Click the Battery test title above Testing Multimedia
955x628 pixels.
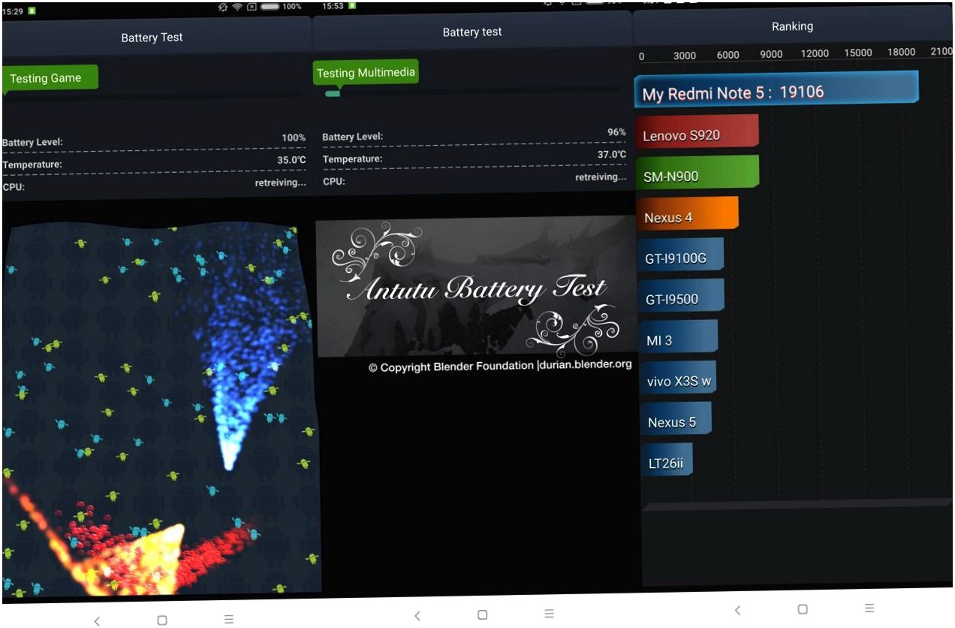click(x=472, y=32)
